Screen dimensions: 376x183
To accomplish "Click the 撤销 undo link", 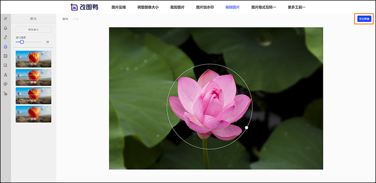I will 65,19.
